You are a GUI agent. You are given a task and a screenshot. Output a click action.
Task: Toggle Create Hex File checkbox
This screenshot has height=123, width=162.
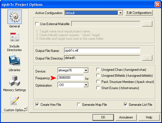tap(37, 105)
